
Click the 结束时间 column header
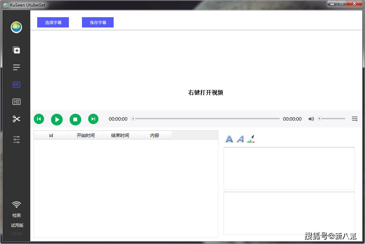point(120,135)
